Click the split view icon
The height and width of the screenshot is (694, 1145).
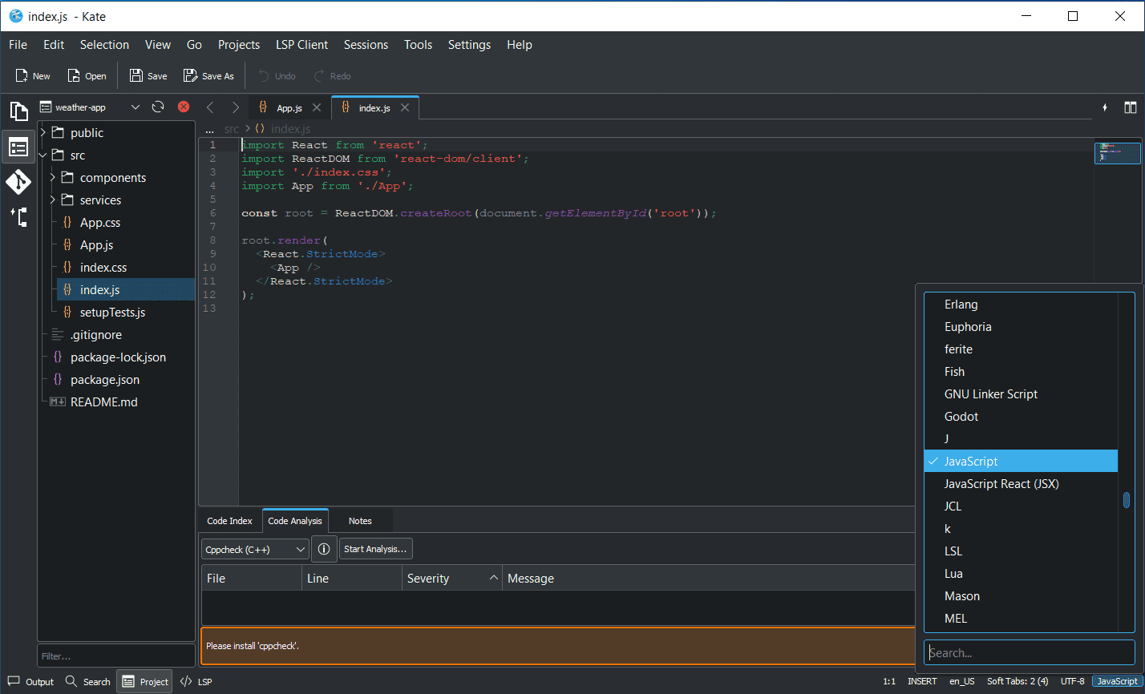coord(1130,107)
